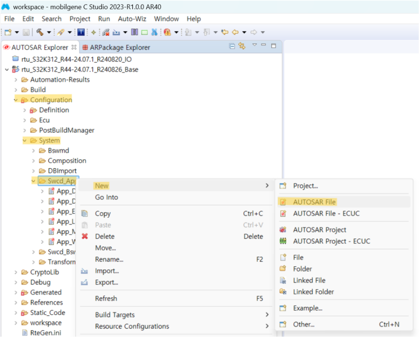Click the blue X-shaped toolbar icon
Screen dimensions: 419x337
point(154,32)
